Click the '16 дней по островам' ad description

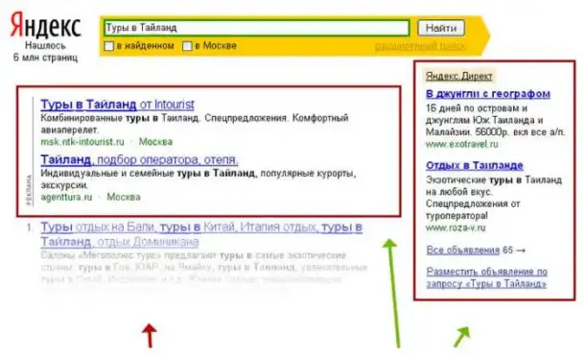pos(496,120)
